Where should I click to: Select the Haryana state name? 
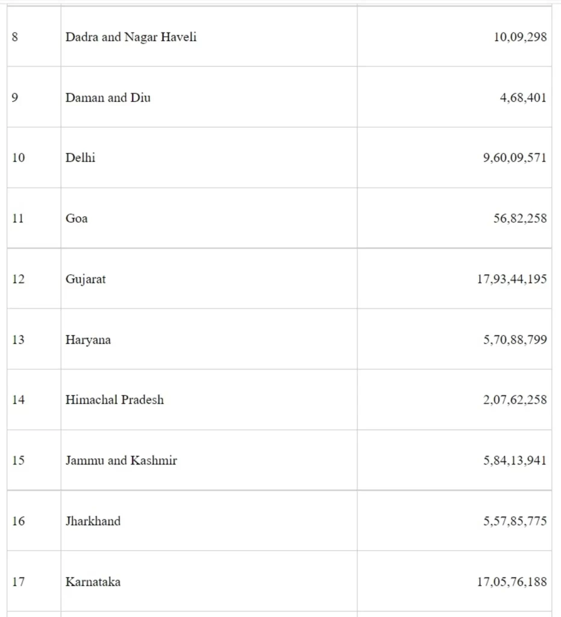click(88, 340)
